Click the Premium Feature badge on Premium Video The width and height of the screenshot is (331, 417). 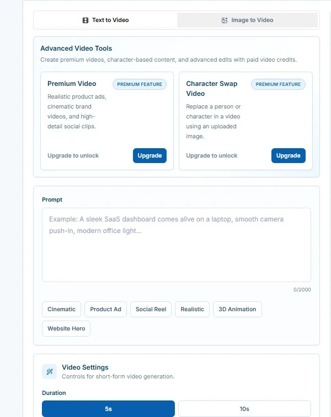[140, 84]
